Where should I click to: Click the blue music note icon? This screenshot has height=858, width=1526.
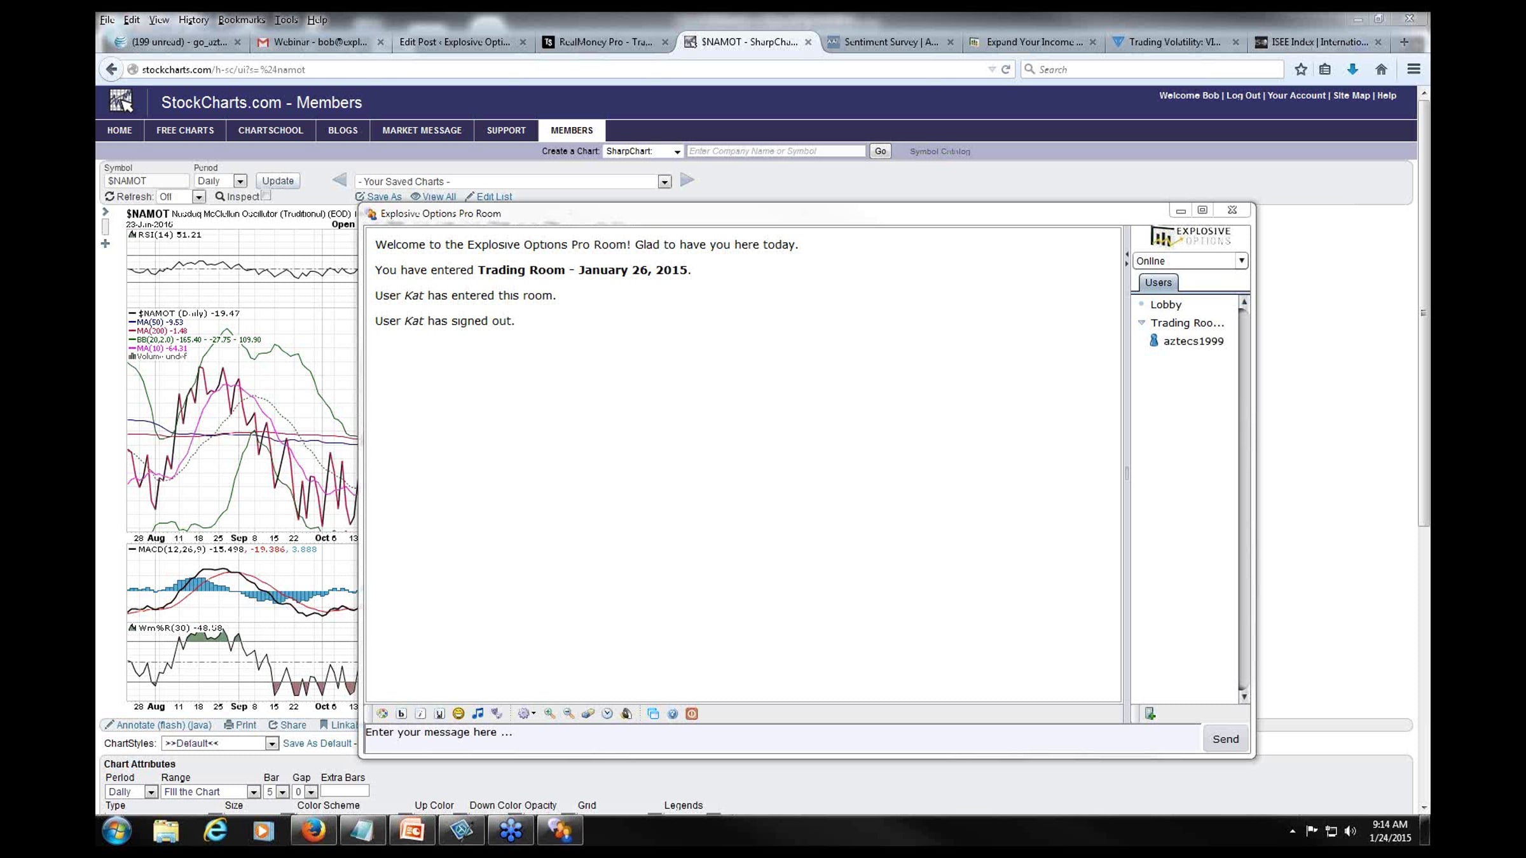478,714
